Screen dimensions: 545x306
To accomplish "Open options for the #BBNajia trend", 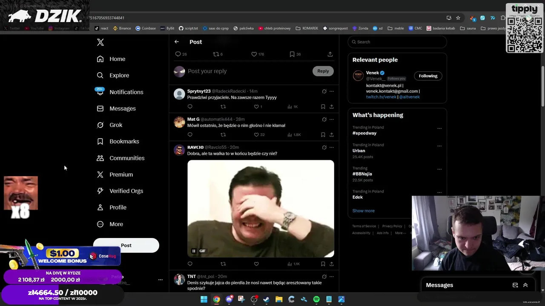I will [x=439, y=169].
